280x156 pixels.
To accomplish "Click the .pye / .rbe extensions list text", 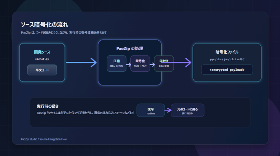I will click(x=227, y=59).
